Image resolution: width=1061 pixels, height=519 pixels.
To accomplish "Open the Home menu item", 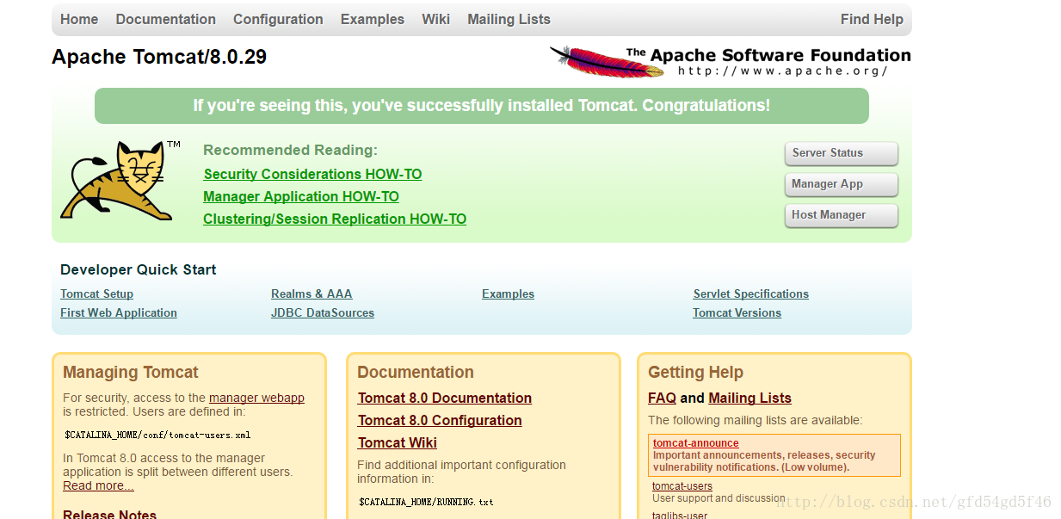I will (x=79, y=19).
